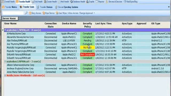The height and width of the screenshot is (96, 171).
Task: Click the Server Name group box
Action: [10, 18]
